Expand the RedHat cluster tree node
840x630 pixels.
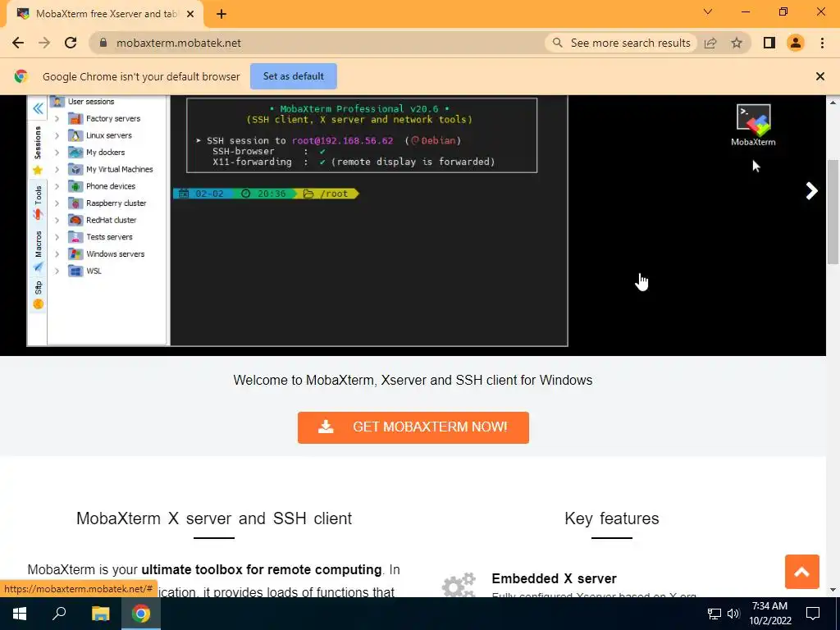pyautogui.click(x=57, y=220)
